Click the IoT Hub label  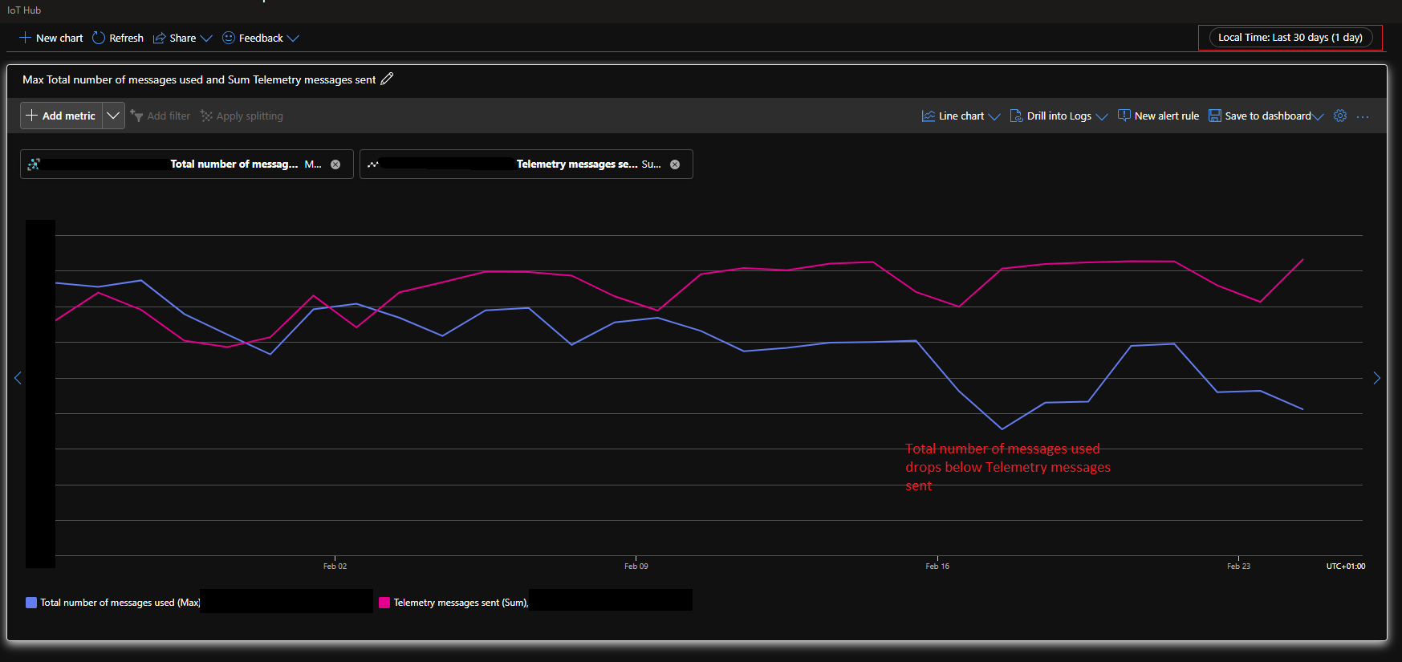[x=24, y=10]
